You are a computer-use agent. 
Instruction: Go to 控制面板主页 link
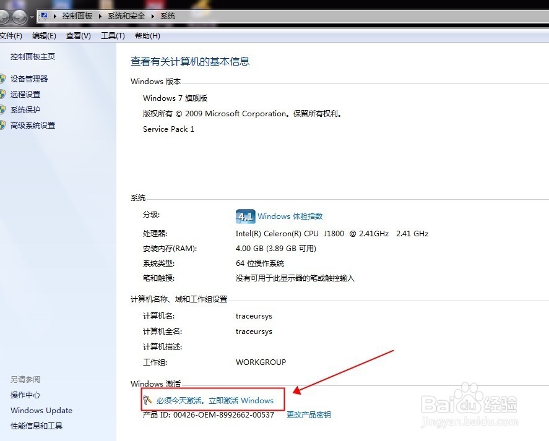(33, 57)
